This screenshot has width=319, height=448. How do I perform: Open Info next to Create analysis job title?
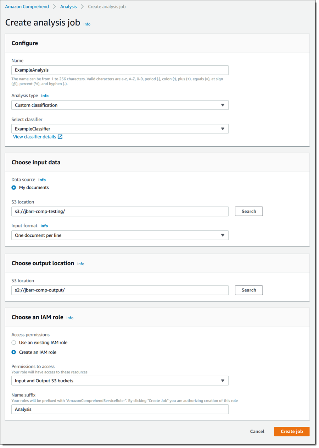87,24
